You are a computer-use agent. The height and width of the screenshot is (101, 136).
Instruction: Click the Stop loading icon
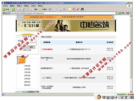coord(19,9)
